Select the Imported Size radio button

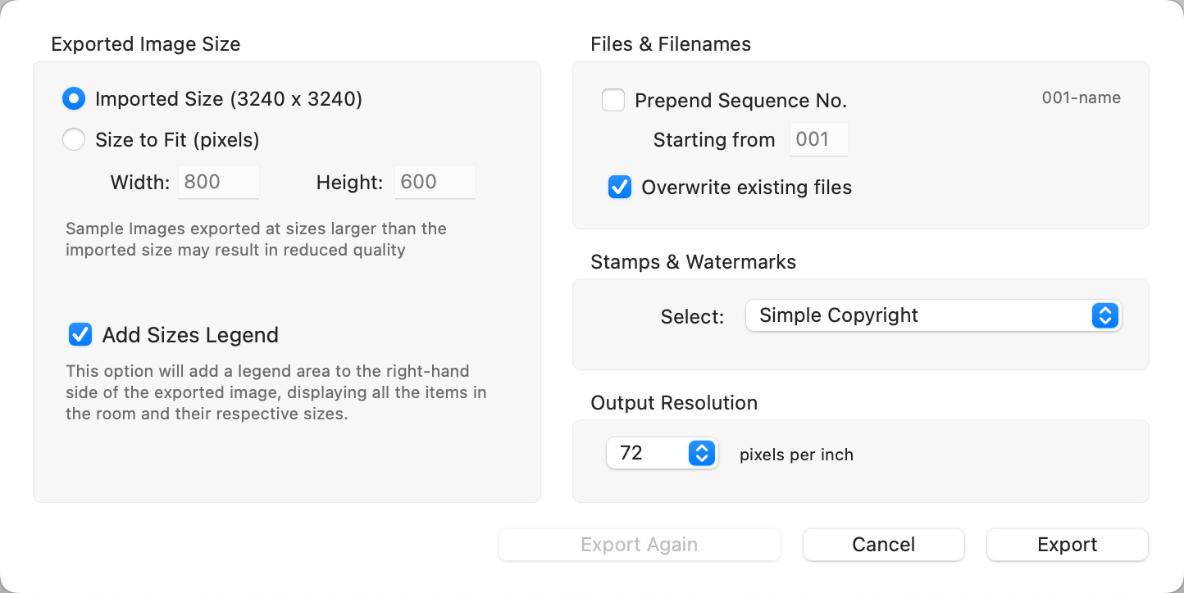(x=74, y=99)
